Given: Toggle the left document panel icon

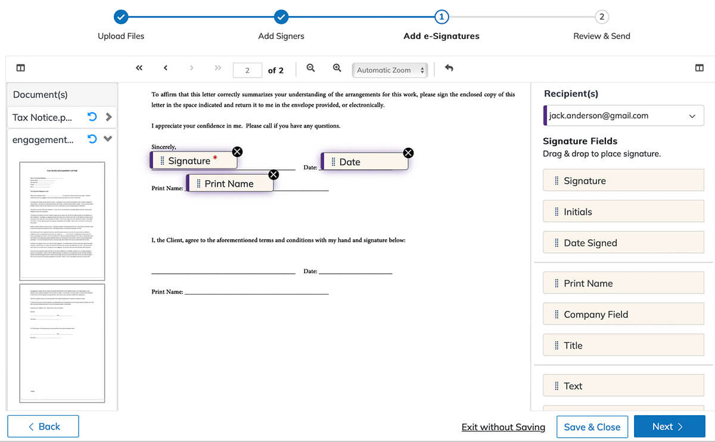Looking at the screenshot, I should tap(21, 68).
